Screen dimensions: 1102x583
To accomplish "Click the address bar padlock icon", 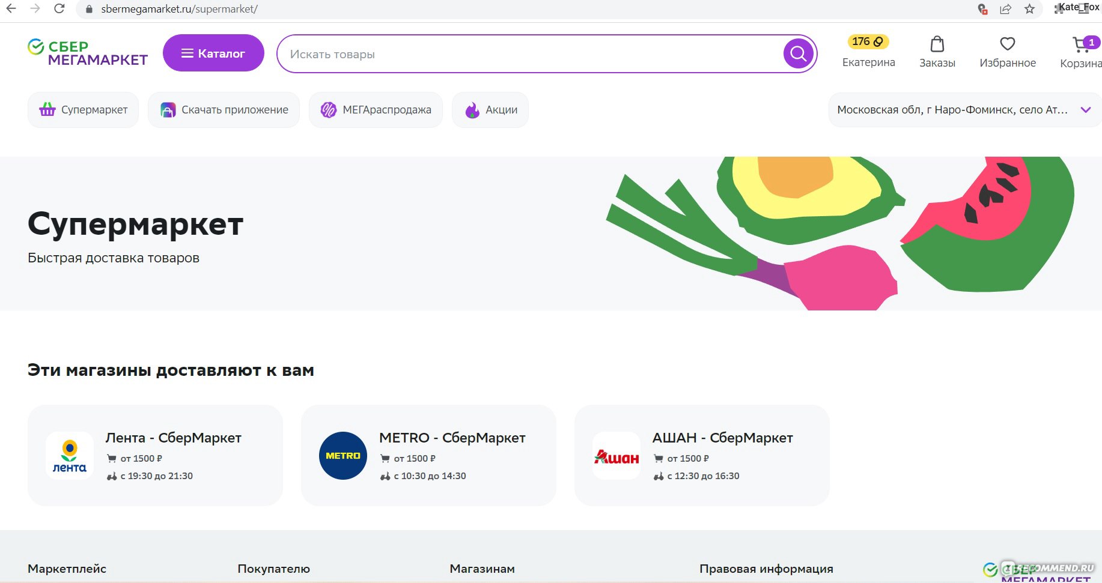I will (89, 9).
